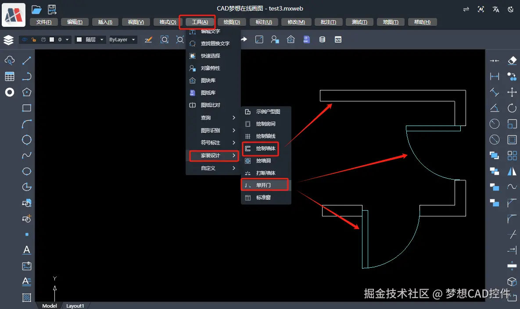Image resolution: width=520 pixels, height=309 pixels.
Task: Open the 文件(F) menu
Action: pos(44,22)
